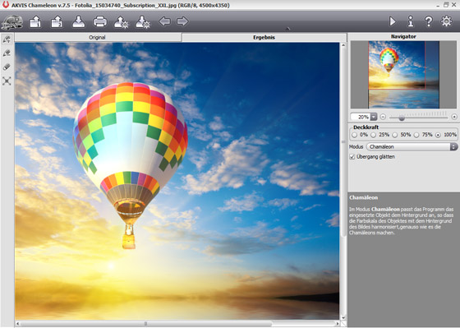Open the zoom percentage dropdown arrow

(374, 117)
